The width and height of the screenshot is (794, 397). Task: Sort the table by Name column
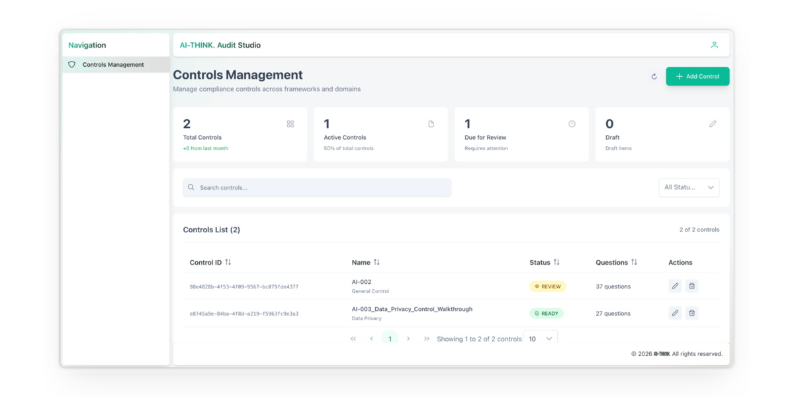point(376,263)
